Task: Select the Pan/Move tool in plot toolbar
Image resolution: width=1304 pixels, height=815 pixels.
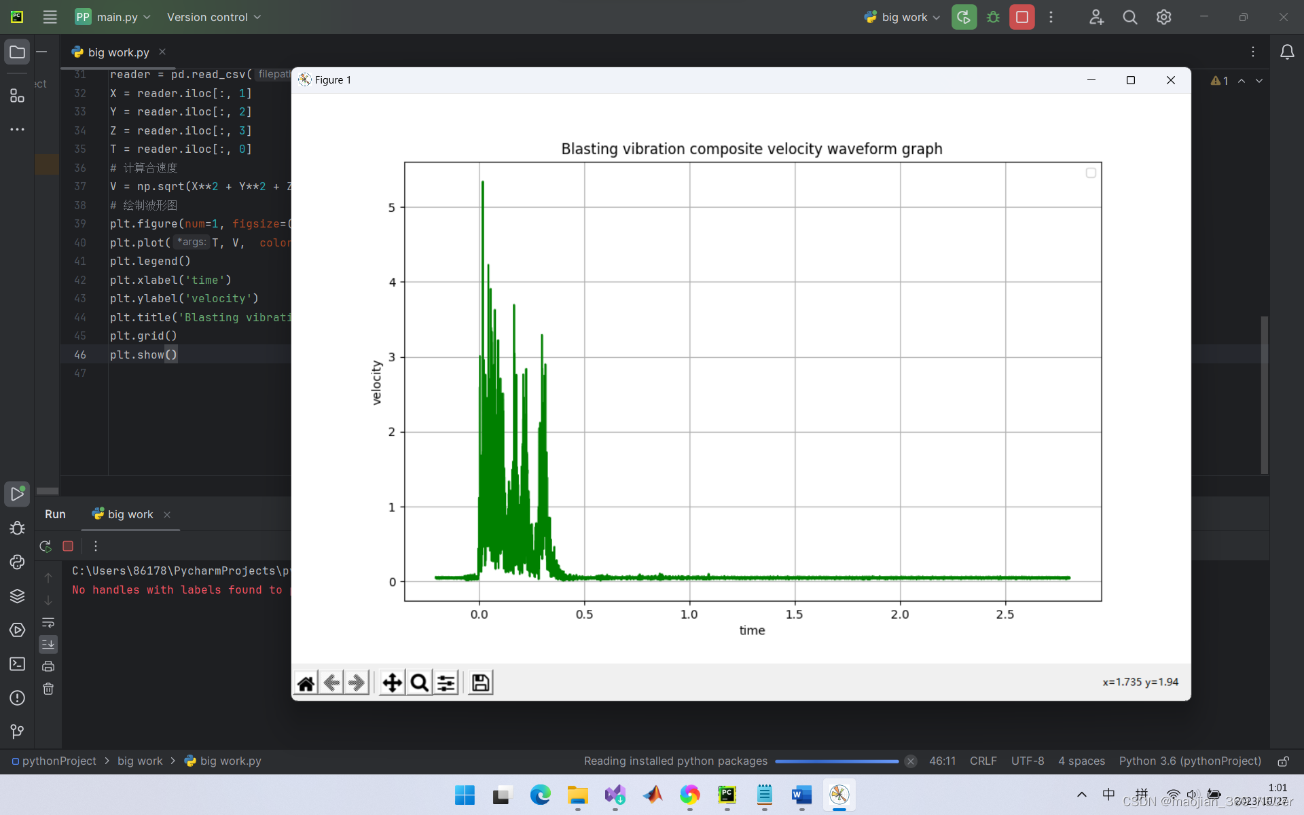Action: (393, 683)
